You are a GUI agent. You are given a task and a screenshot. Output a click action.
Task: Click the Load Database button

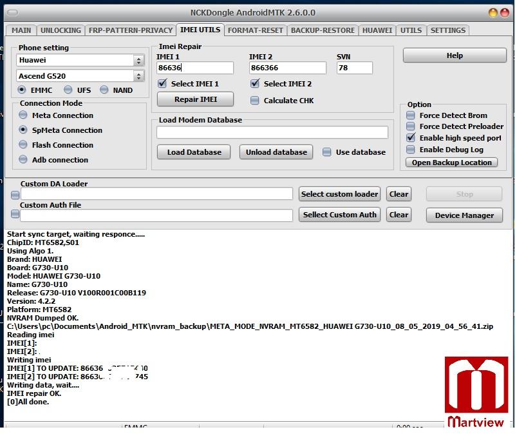[194, 152]
